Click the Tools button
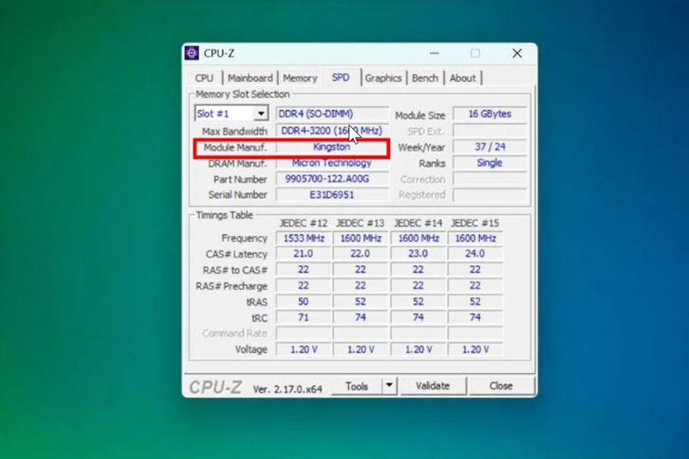Image resolution: width=689 pixels, height=459 pixels. (357, 386)
